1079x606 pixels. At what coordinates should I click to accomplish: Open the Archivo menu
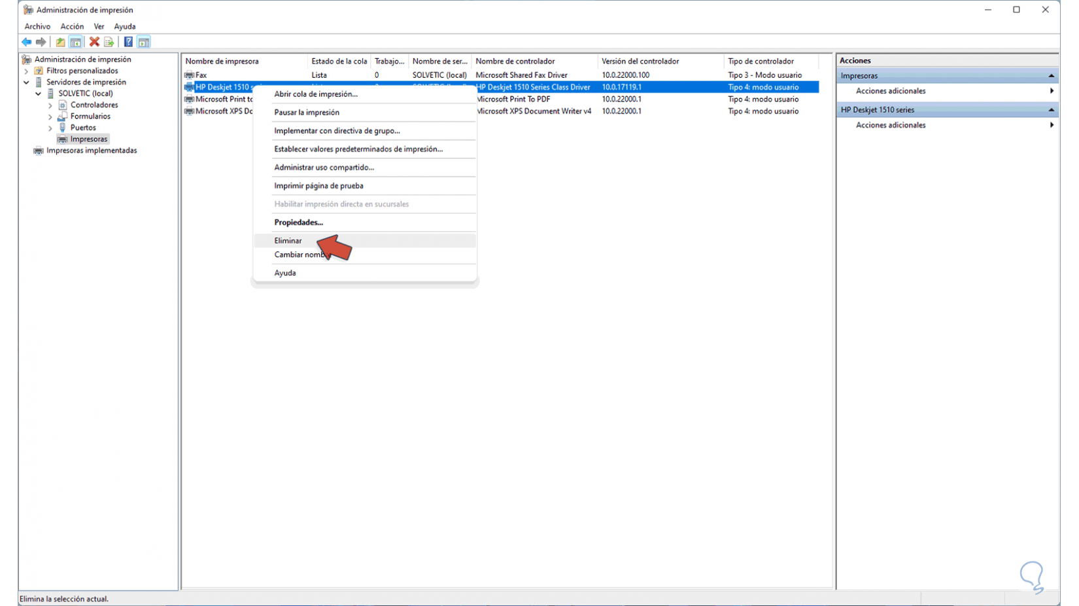[x=37, y=27]
